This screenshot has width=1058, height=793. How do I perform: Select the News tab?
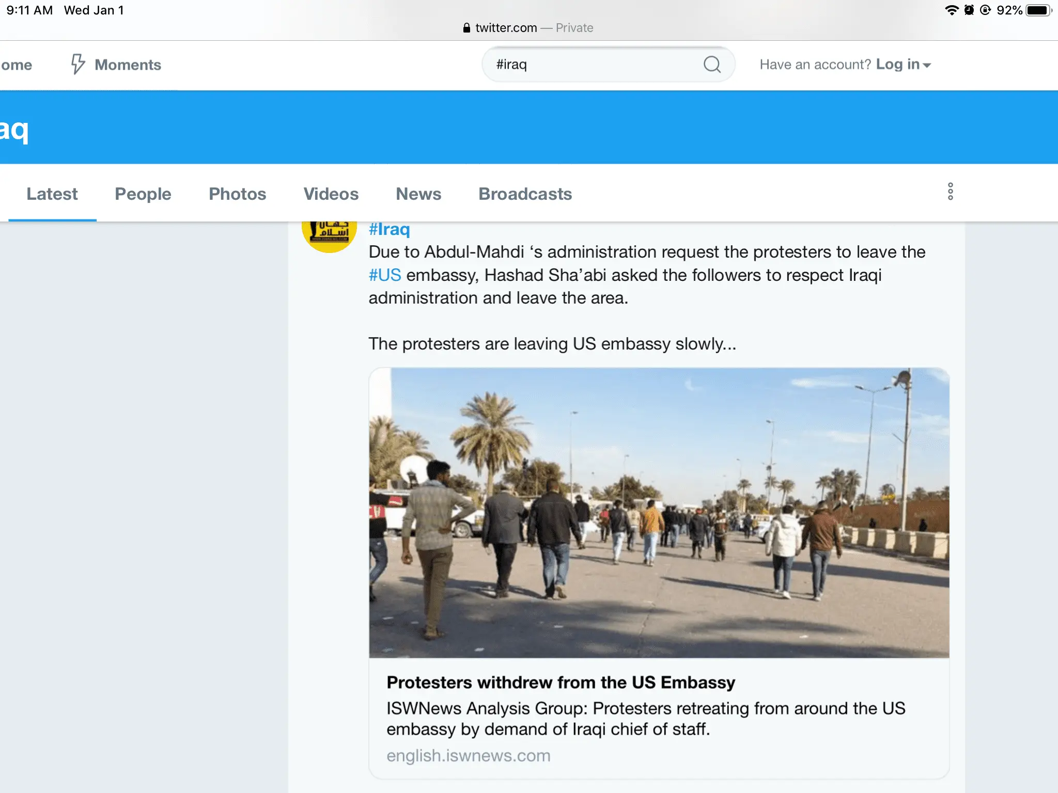(418, 194)
